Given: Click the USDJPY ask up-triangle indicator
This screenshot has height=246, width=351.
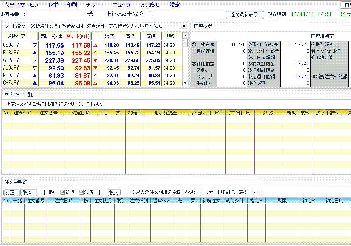Looking at the screenshot, I should 95,45.
